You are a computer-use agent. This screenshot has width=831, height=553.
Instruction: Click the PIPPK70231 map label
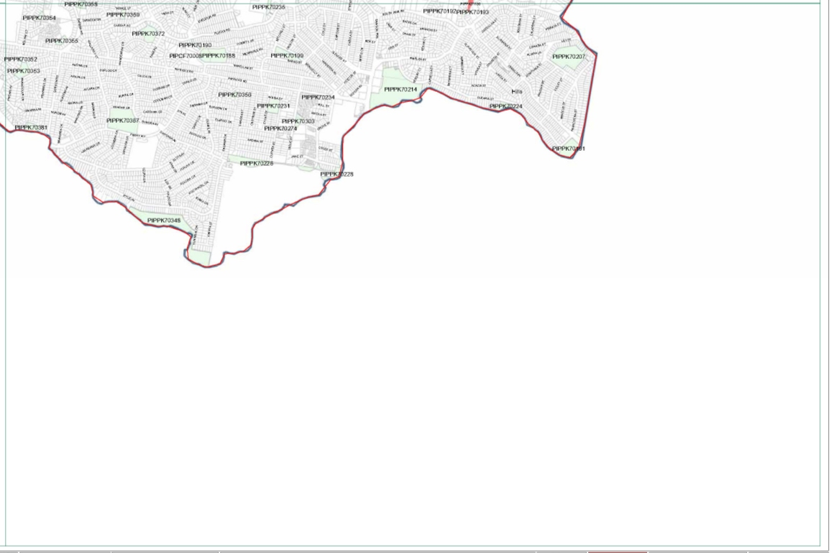(x=273, y=106)
